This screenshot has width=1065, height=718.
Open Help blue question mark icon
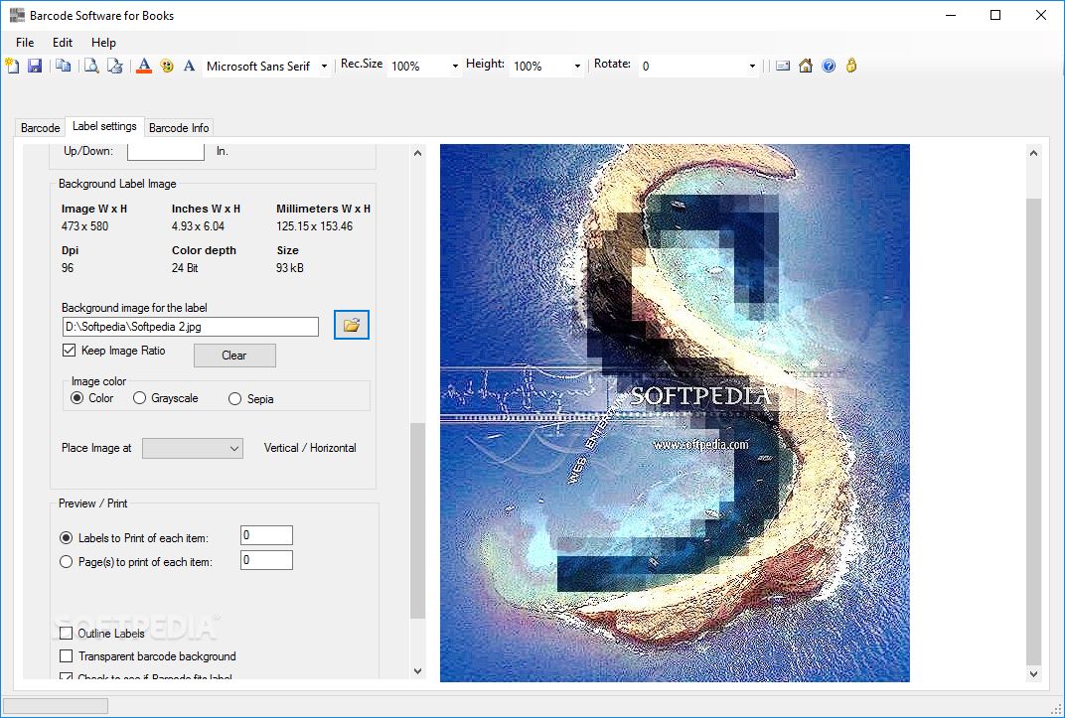point(829,66)
